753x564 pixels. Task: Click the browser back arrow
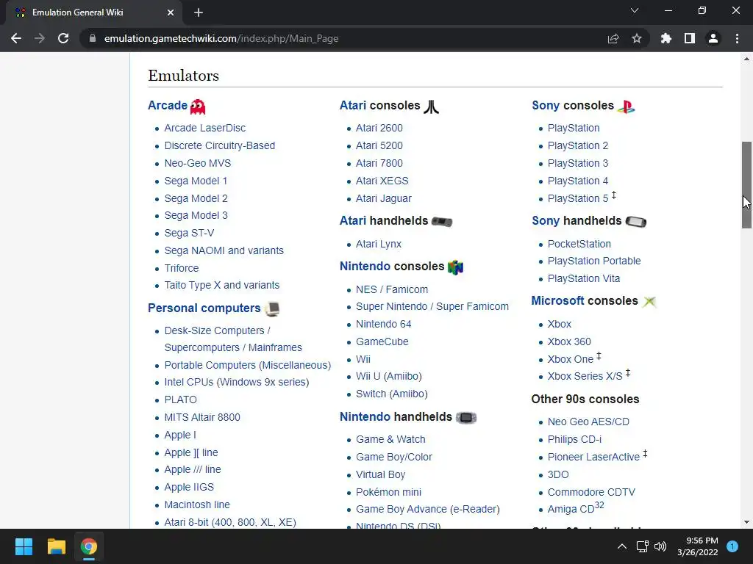click(x=16, y=38)
